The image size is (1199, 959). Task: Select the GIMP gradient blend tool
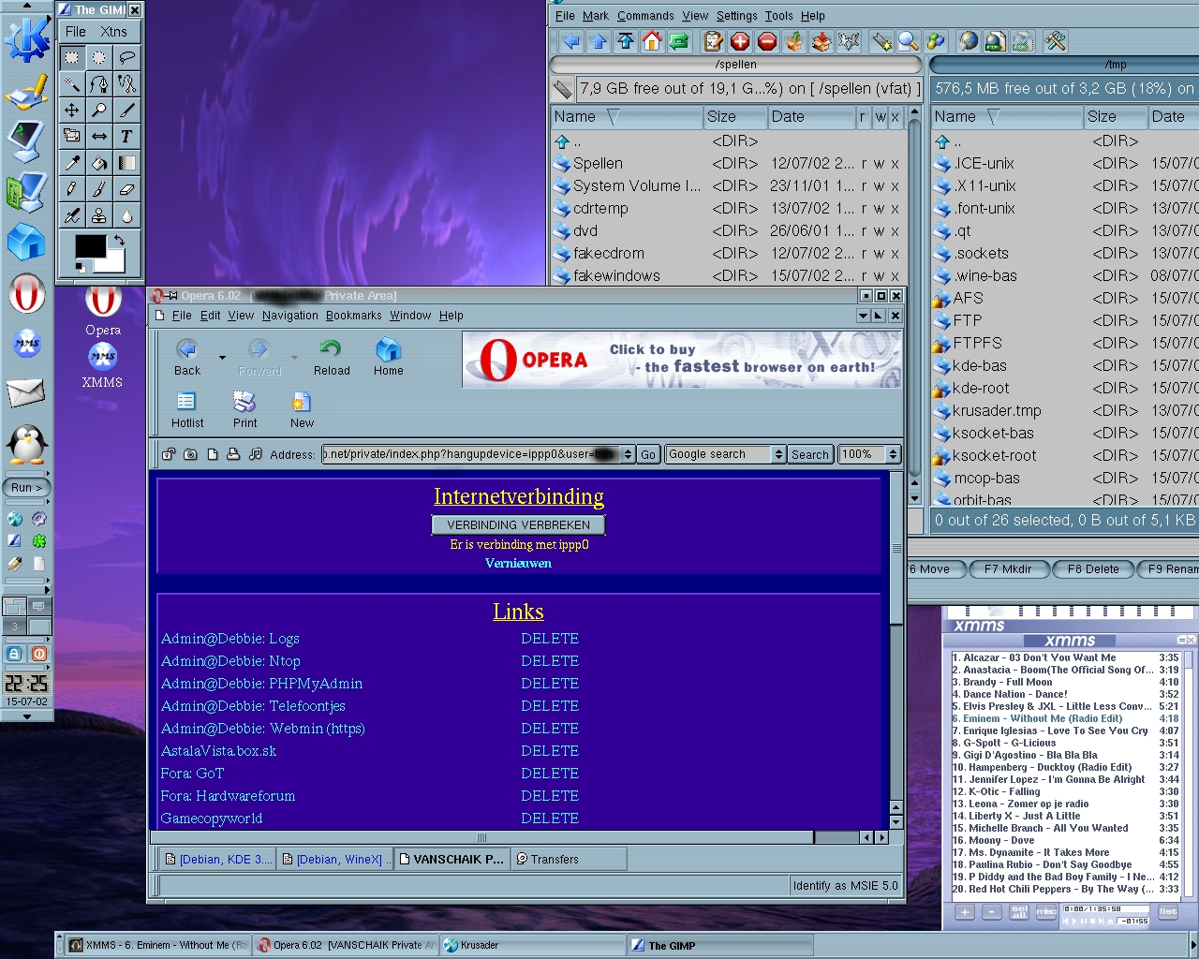[x=126, y=162]
